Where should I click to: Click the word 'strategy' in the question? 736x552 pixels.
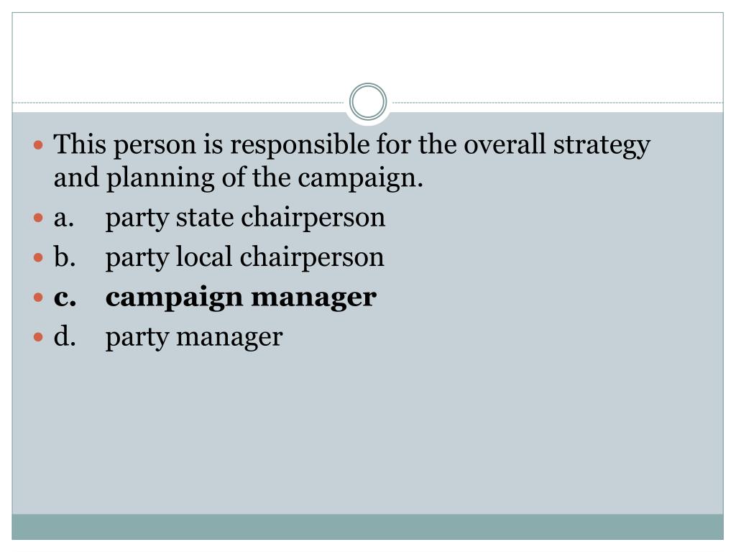tap(602, 145)
